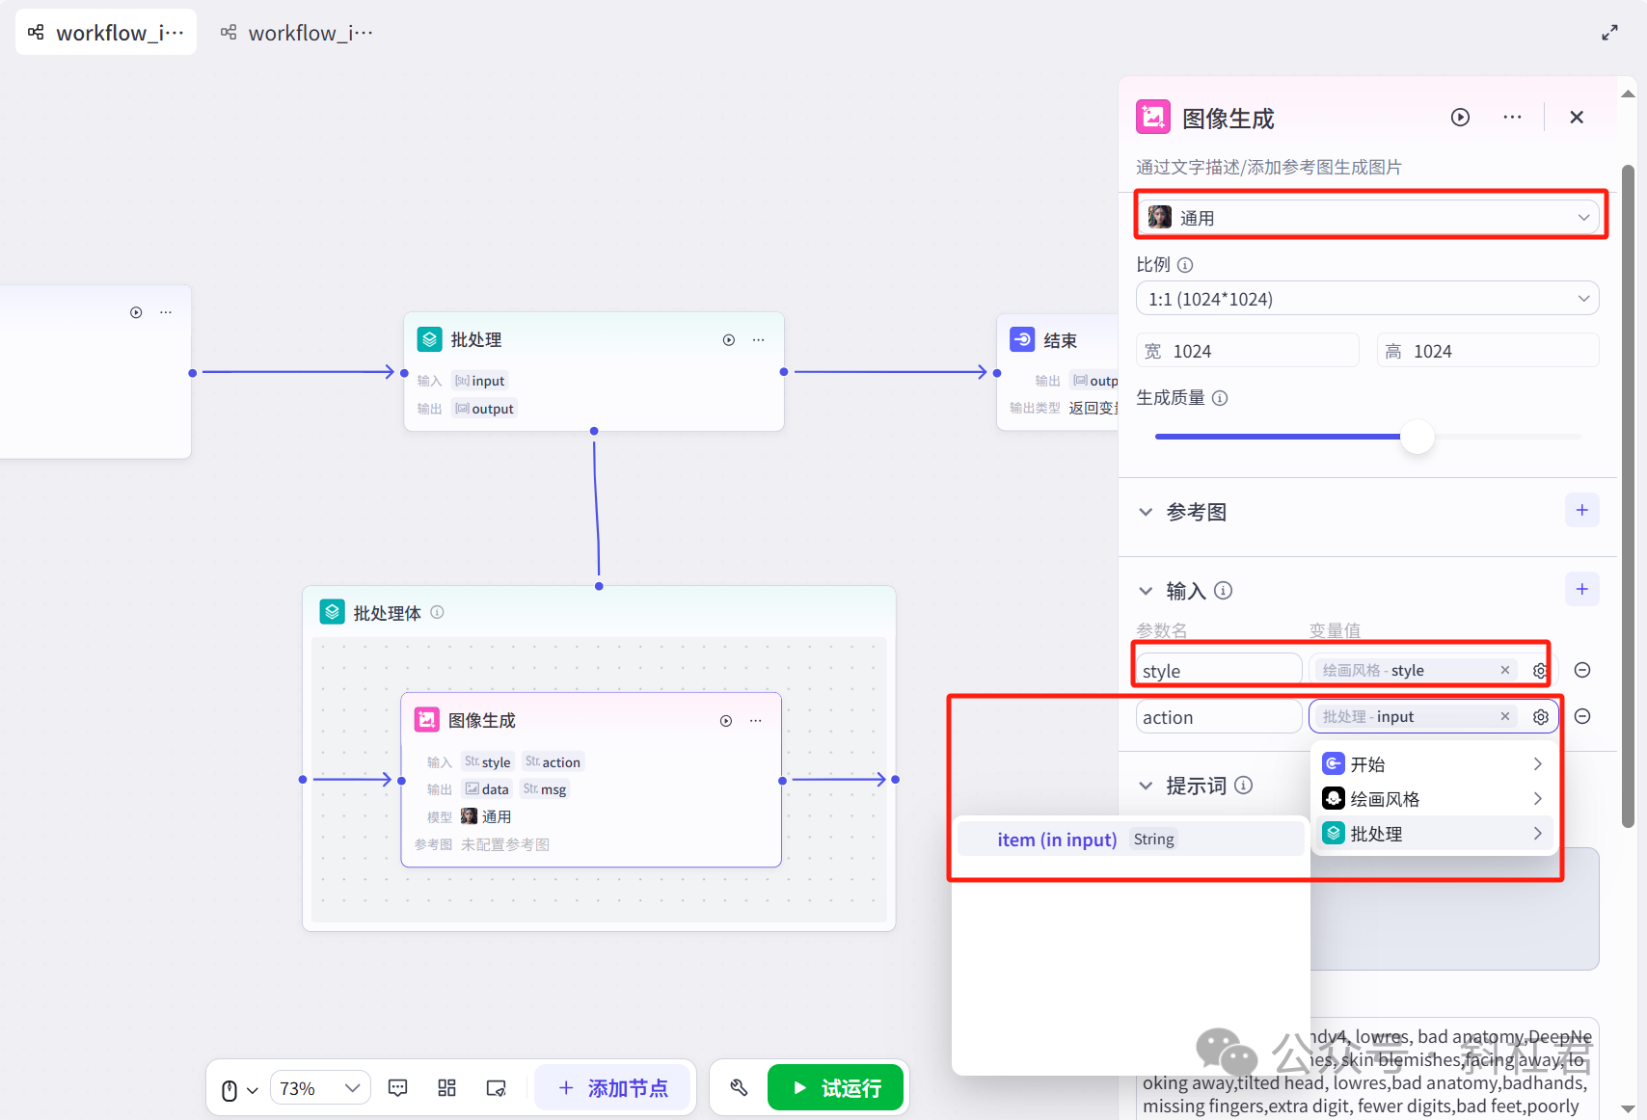Click the 试运行 run button

click(x=835, y=1087)
